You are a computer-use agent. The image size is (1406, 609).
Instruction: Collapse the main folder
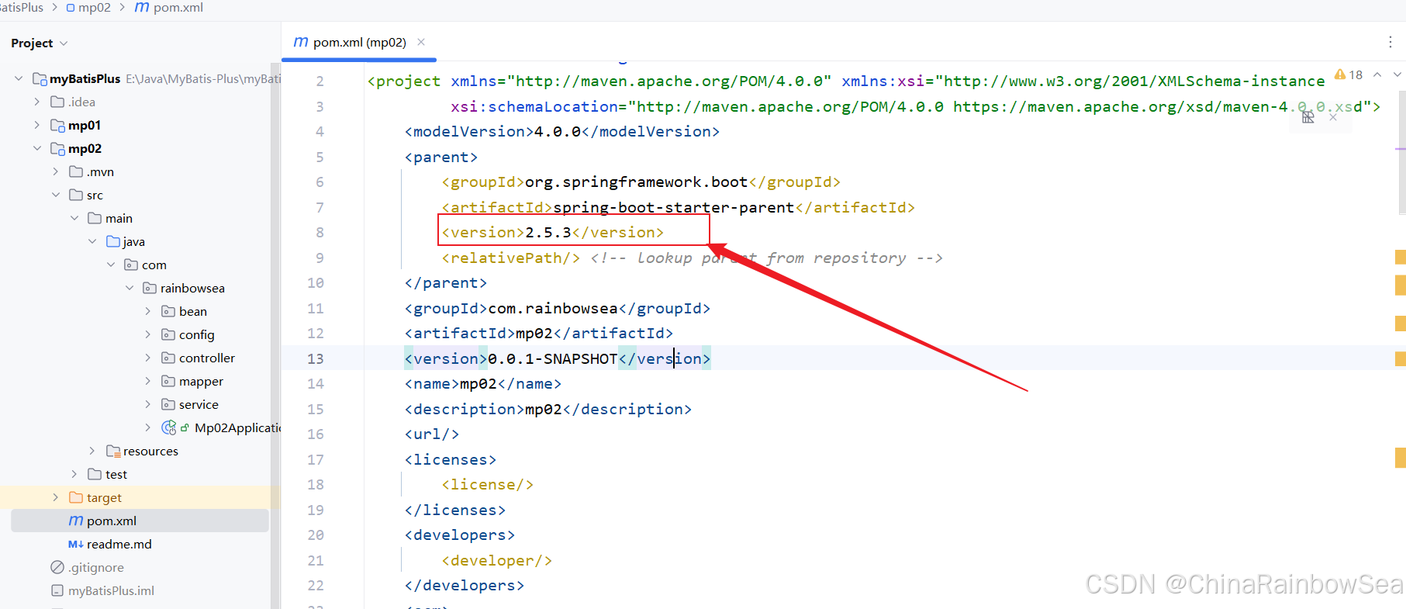[x=74, y=218]
